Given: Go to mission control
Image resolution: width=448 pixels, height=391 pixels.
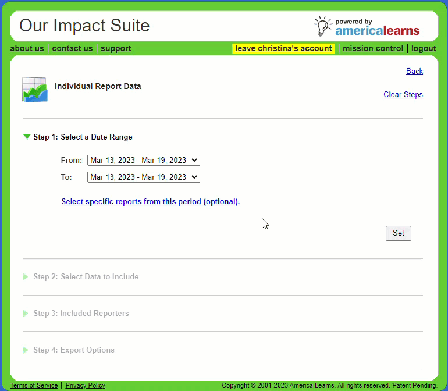Looking at the screenshot, I should (372, 48).
